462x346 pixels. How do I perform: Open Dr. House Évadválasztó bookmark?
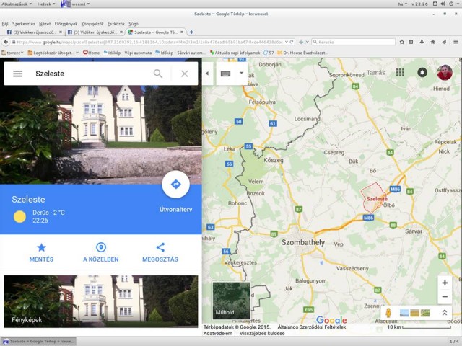[x=303, y=53]
